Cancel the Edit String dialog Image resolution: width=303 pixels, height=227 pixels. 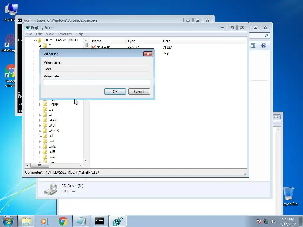click(139, 92)
